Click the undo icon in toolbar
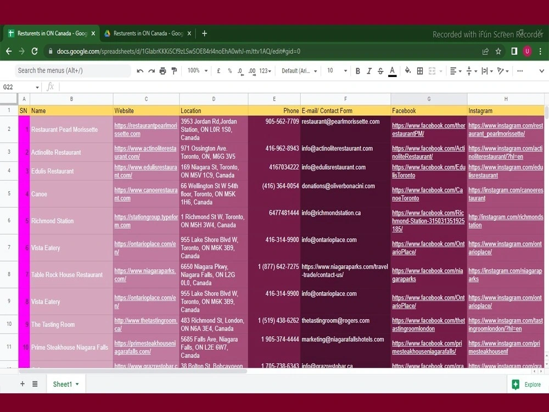This screenshot has height=412, width=549. (140, 71)
